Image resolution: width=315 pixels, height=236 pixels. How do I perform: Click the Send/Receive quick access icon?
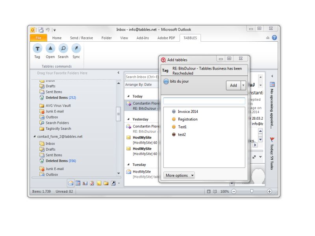(41, 30)
